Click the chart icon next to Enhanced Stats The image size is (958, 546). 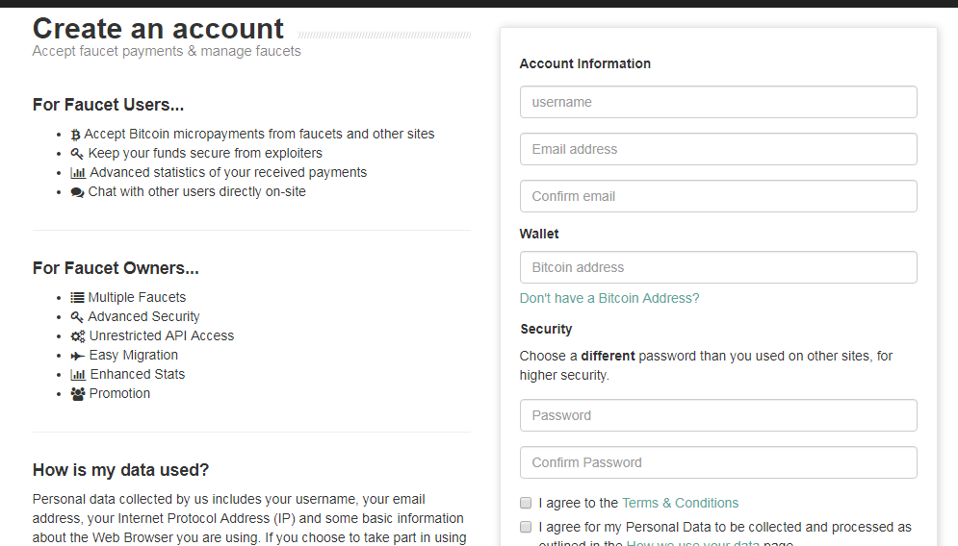click(x=78, y=375)
